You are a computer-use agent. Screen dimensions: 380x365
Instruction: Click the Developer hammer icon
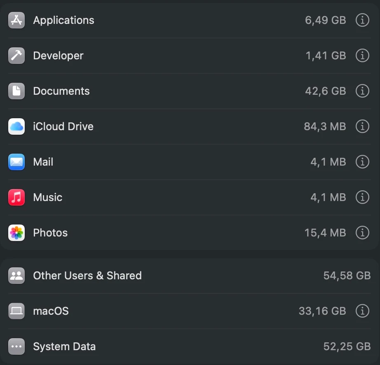tap(16, 56)
